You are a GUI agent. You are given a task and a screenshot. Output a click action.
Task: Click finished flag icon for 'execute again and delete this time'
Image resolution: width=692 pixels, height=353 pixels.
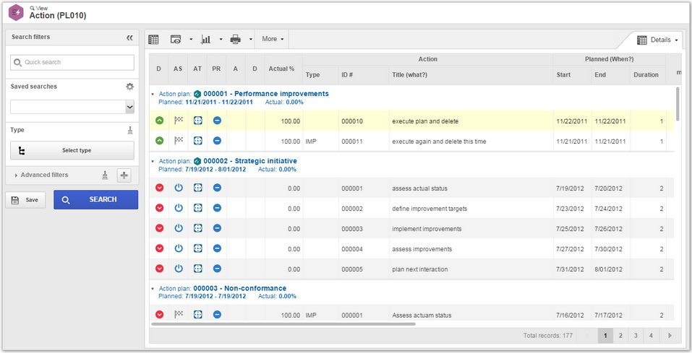coord(179,141)
